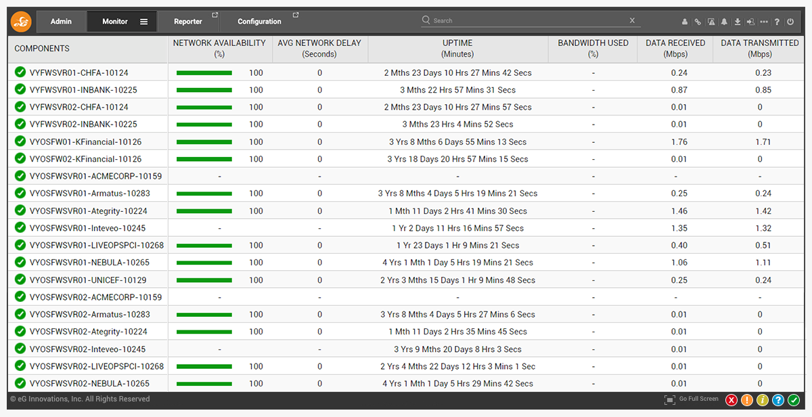The image size is (812, 417).
Task: Open the Monitor hamburger menu icon
Action: [143, 22]
